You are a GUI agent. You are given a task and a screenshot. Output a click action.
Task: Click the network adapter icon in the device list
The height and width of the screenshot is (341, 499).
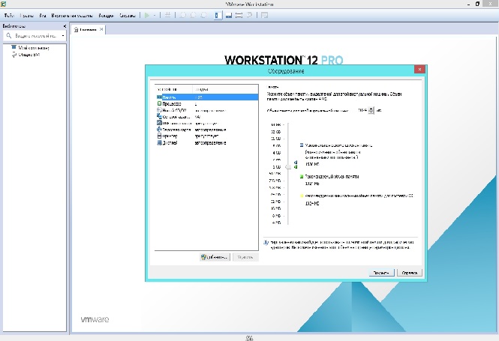[159, 116]
